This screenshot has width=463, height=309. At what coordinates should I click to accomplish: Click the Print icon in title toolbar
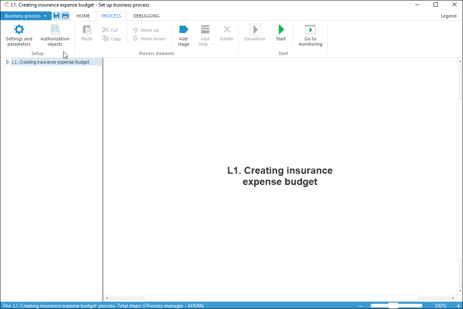coord(65,16)
